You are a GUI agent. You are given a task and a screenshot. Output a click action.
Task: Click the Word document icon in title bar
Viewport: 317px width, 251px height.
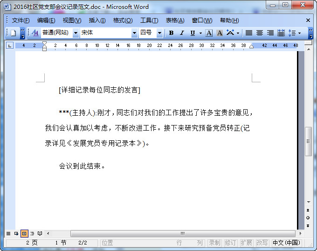pos(7,7)
